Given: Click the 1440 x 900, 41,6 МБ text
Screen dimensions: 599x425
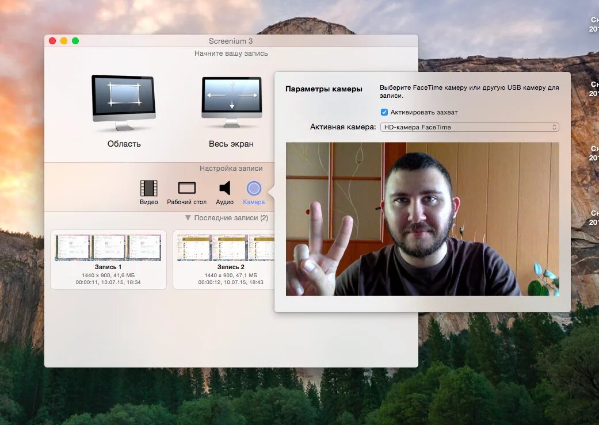Looking at the screenshot, I should click(x=108, y=275).
